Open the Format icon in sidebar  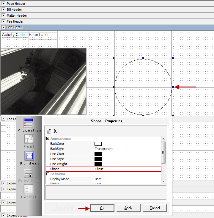[x=29, y=190]
